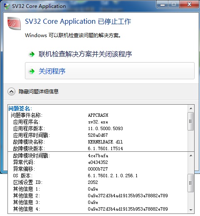Collapse details with the round chevron button
Viewport: 200px width, 216px height.
coord(11,92)
